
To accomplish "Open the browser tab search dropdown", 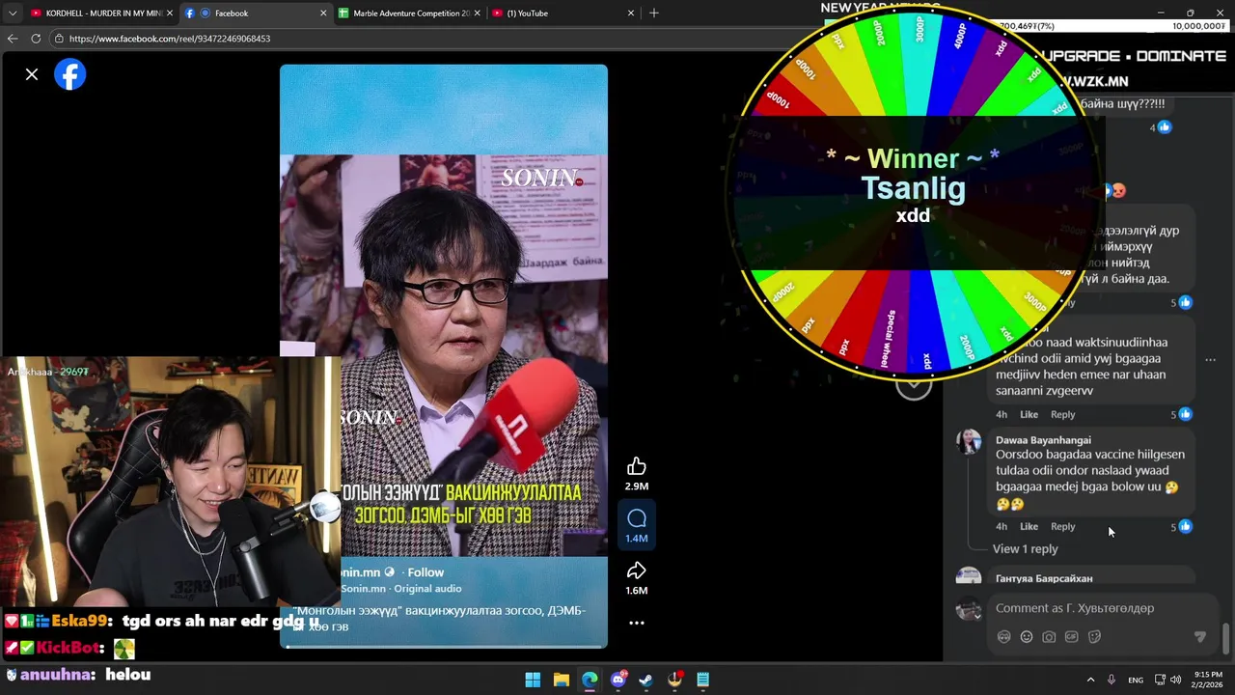I will pyautogui.click(x=12, y=13).
